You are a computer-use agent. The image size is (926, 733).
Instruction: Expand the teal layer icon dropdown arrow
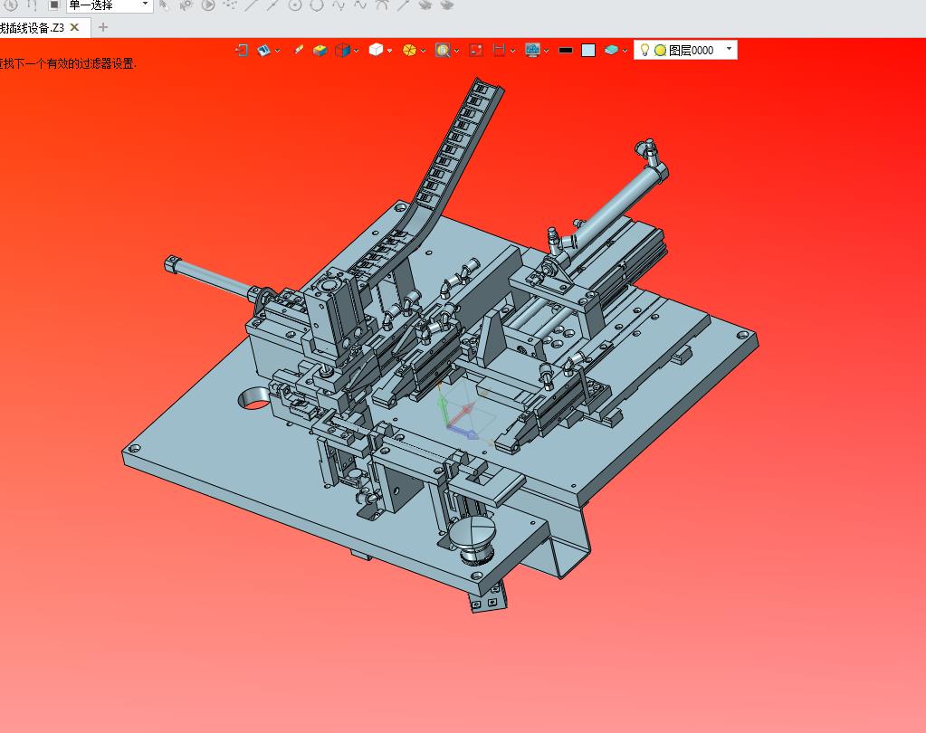[625, 51]
